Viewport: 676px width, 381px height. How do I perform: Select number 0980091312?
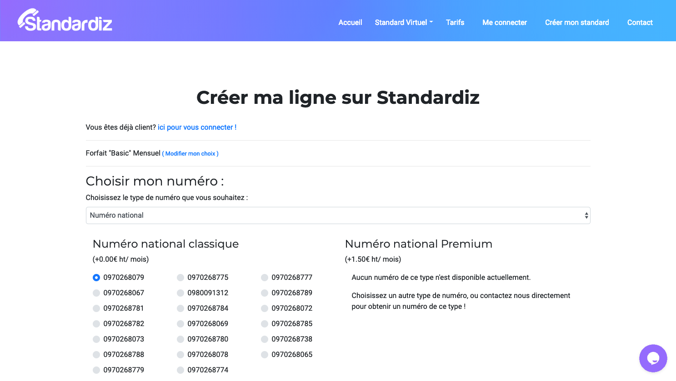coord(180,293)
